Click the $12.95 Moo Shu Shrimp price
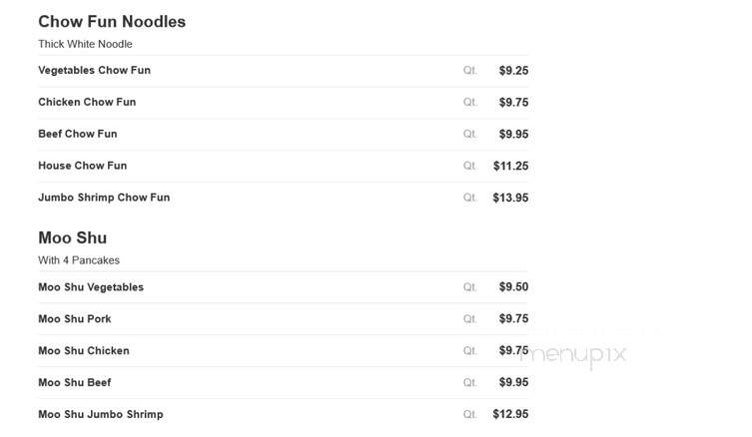 [x=510, y=414]
